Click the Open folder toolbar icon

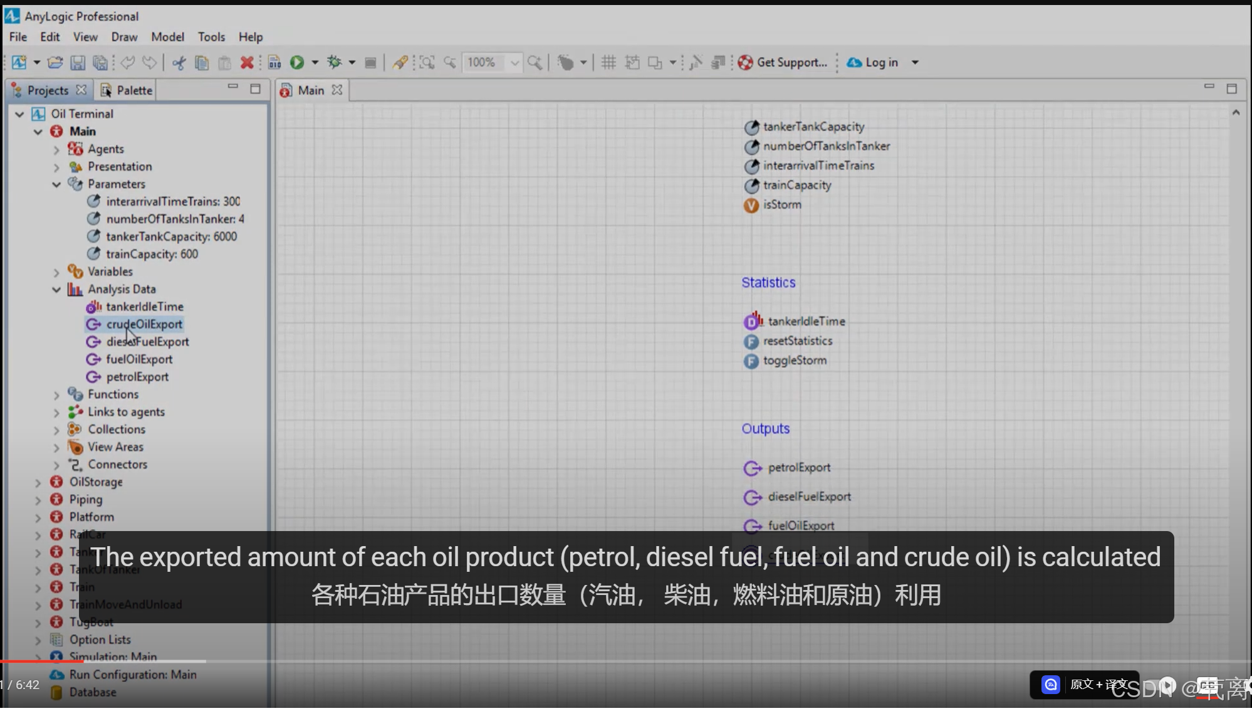click(55, 62)
